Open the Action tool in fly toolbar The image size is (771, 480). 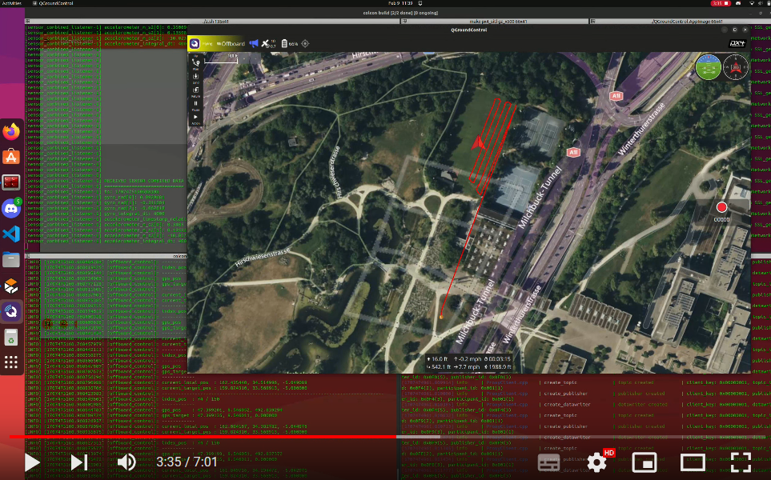click(x=195, y=119)
